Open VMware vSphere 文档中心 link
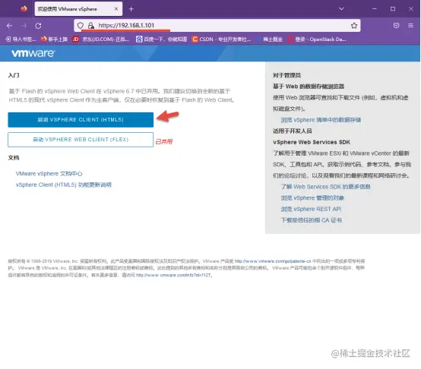 point(49,174)
